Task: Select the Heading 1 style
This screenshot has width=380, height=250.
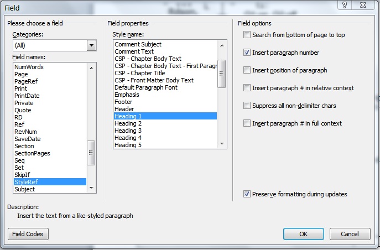Action: (165, 116)
